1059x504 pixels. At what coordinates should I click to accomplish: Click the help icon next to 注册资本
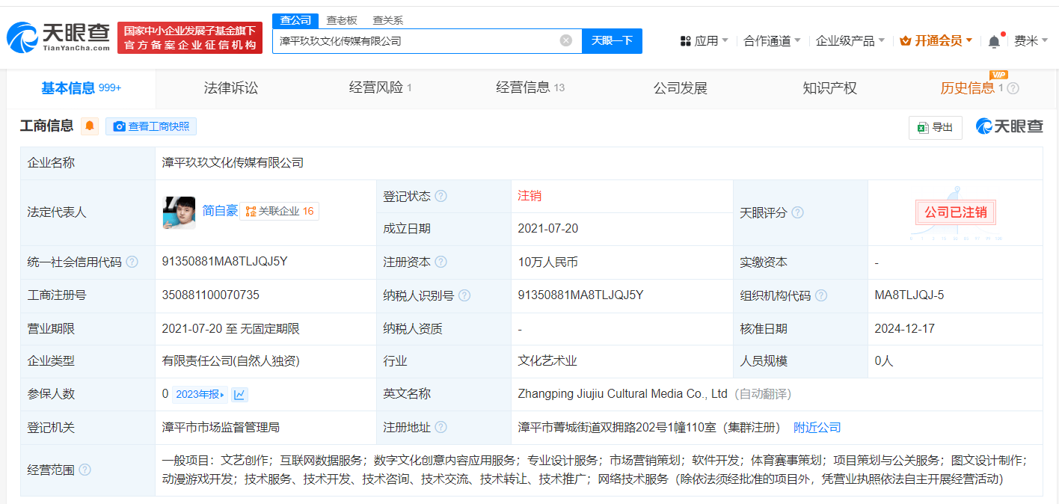coord(441,262)
